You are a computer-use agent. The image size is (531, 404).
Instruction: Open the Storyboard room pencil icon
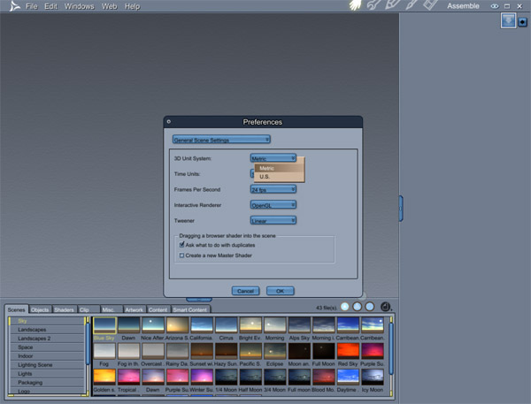point(392,4)
